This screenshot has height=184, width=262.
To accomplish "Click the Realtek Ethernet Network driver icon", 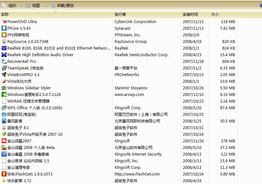I will pyautogui.click(x=4, y=48).
